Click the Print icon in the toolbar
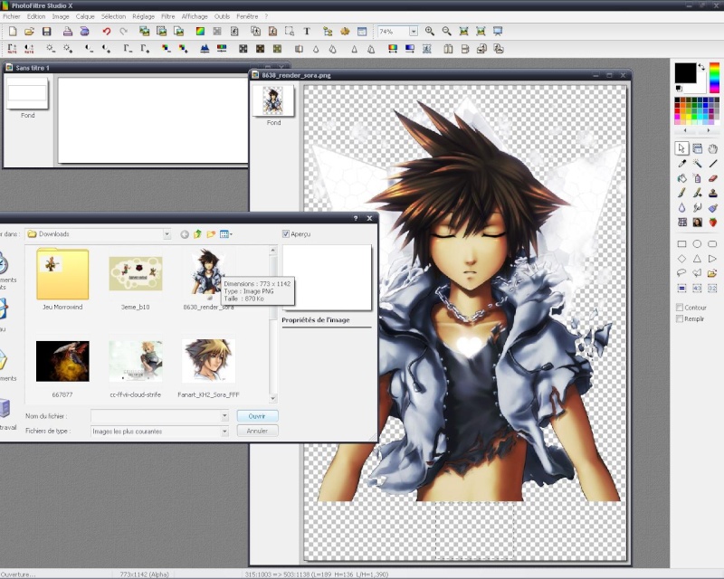The height and width of the screenshot is (579, 724). [x=67, y=32]
